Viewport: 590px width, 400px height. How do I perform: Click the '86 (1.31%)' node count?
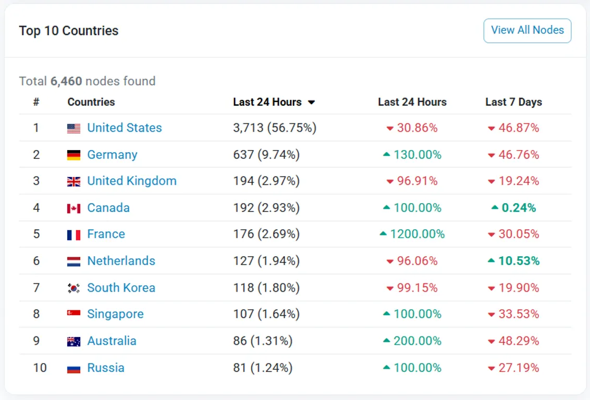pyautogui.click(x=263, y=341)
